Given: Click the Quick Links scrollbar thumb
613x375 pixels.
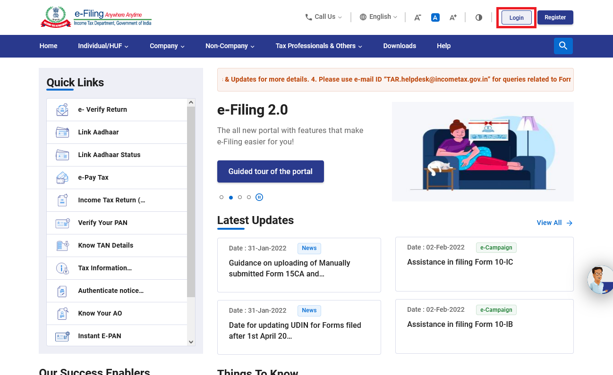Looking at the screenshot, I should click(191, 202).
